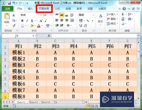Click Delete (删除) cells button
142x110 pixels.
[112, 19]
